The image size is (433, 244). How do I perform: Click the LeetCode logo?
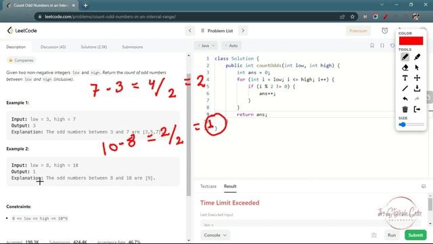22,30
